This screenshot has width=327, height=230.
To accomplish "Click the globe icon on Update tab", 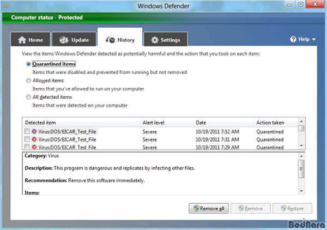I will (64, 40).
